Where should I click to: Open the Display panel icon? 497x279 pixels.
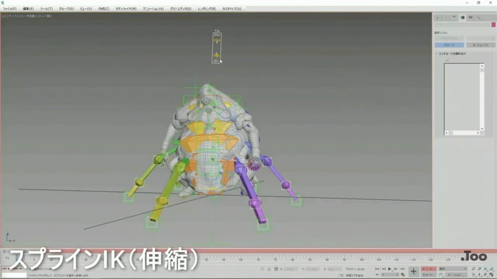(471, 18)
